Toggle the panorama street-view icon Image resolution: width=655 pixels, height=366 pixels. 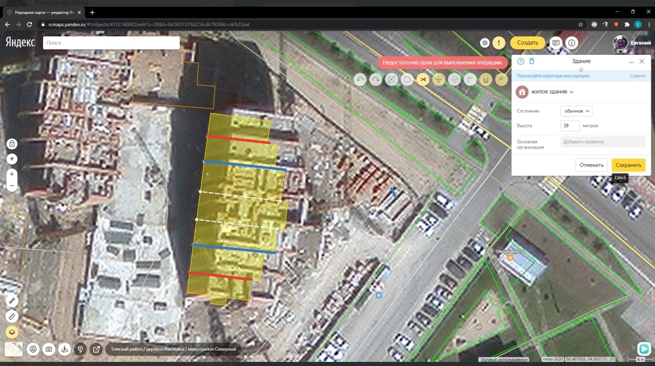click(x=65, y=349)
